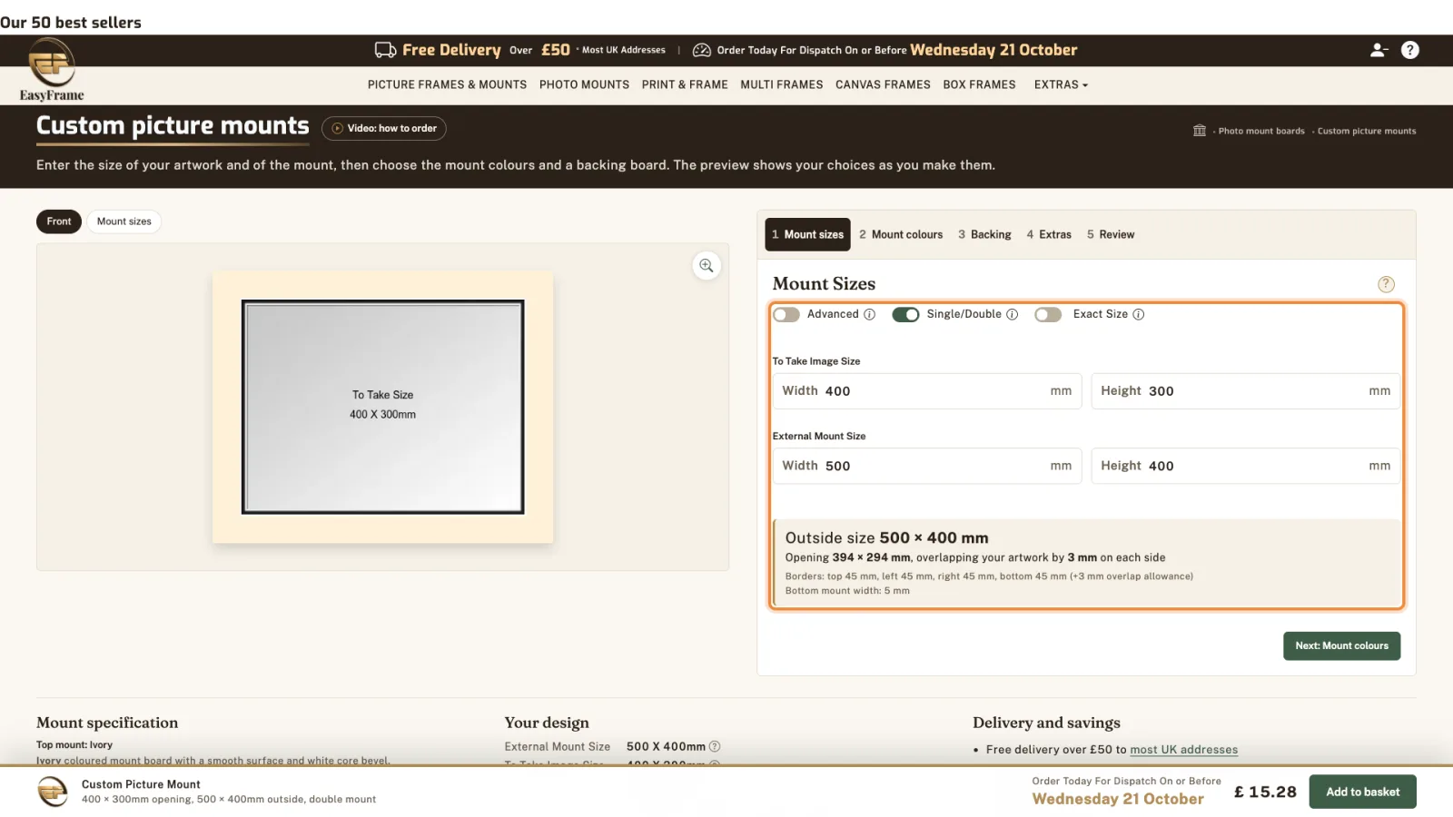The width and height of the screenshot is (1453, 817).
Task: Click the zoom magnifier icon on preview
Action: [707, 266]
